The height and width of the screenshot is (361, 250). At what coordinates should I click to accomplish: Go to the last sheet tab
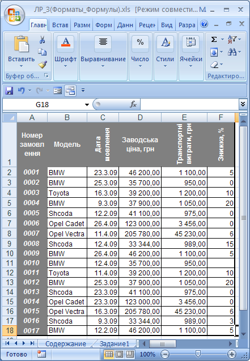(32, 343)
